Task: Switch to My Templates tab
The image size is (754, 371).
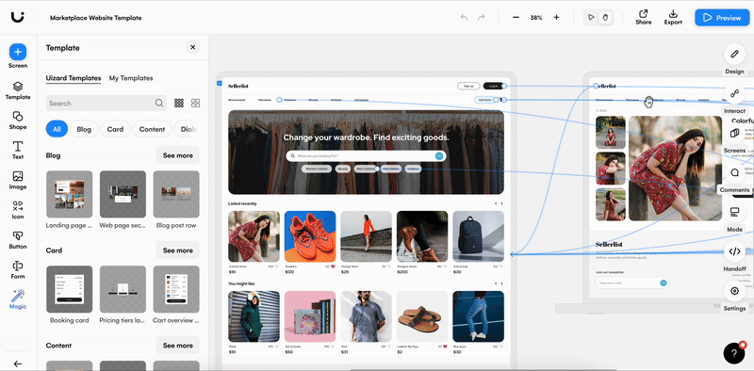Action: point(131,78)
